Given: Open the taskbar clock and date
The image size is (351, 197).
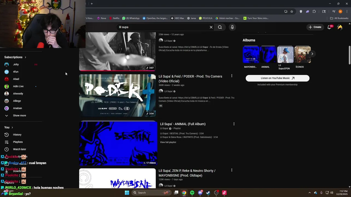Looking at the screenshot, I should pyautogui.click(x=342, y=193).
